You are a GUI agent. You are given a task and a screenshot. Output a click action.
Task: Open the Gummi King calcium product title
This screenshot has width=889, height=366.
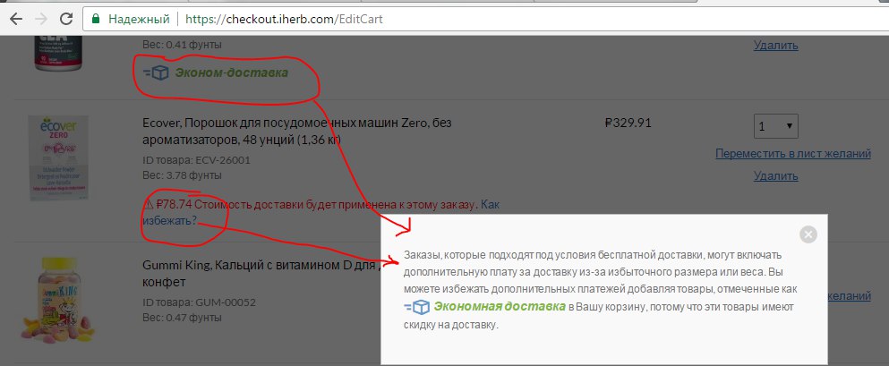[x=261, y=273]
